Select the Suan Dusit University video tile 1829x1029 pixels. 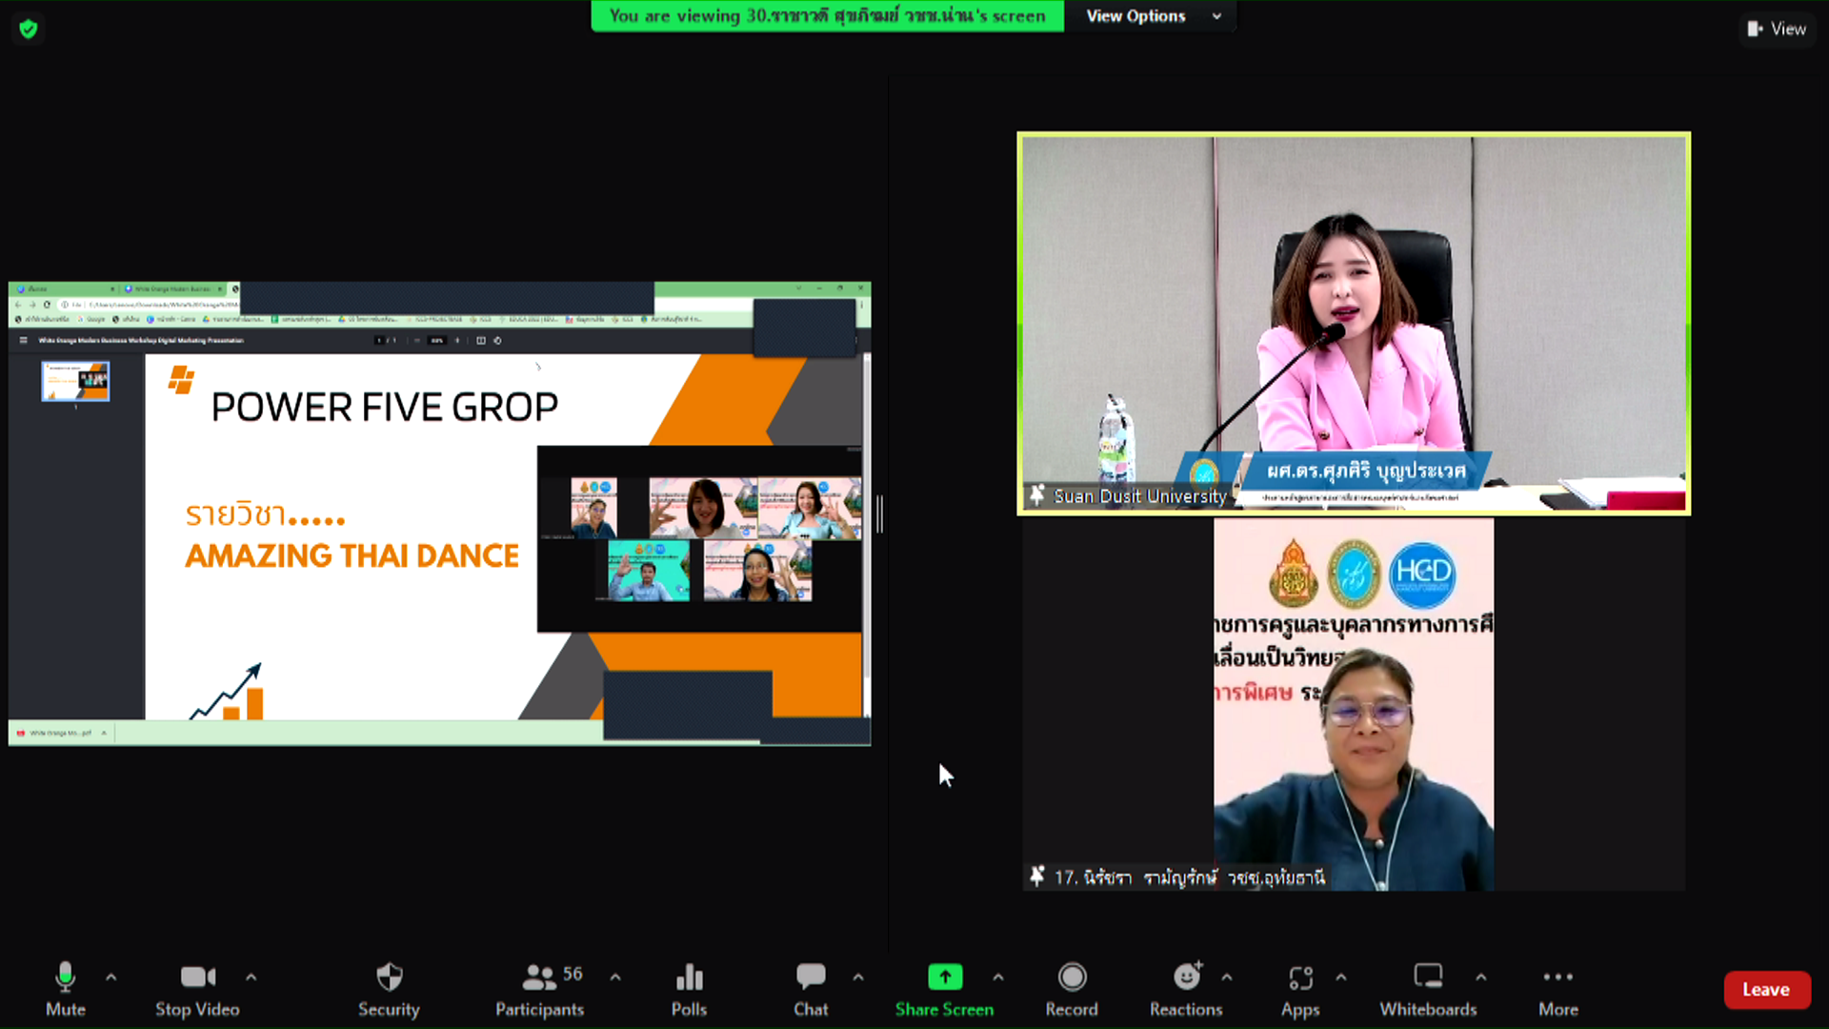coord(1353,323)
